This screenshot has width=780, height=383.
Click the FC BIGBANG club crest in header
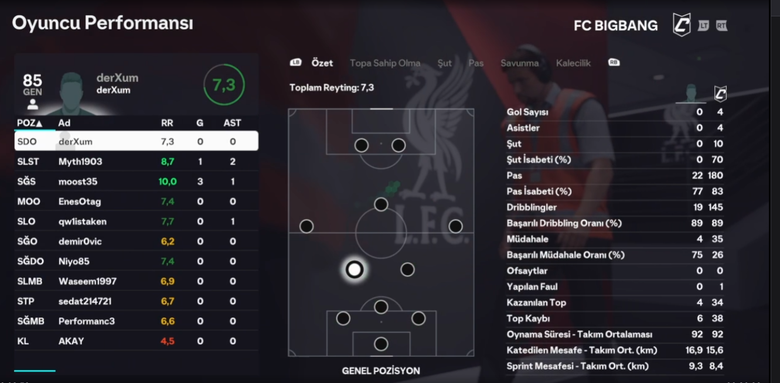(682, 25)
